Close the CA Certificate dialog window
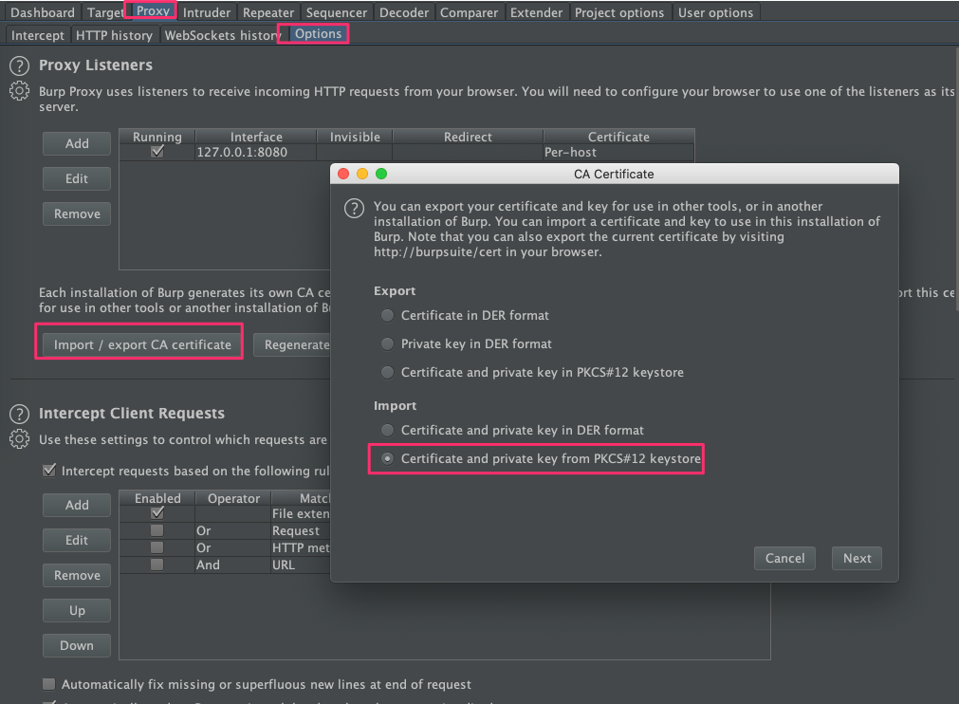This screenshot has height=704, width=959. pos(343,174)
